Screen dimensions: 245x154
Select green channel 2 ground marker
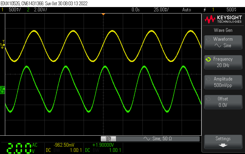[x=2, y=89]
